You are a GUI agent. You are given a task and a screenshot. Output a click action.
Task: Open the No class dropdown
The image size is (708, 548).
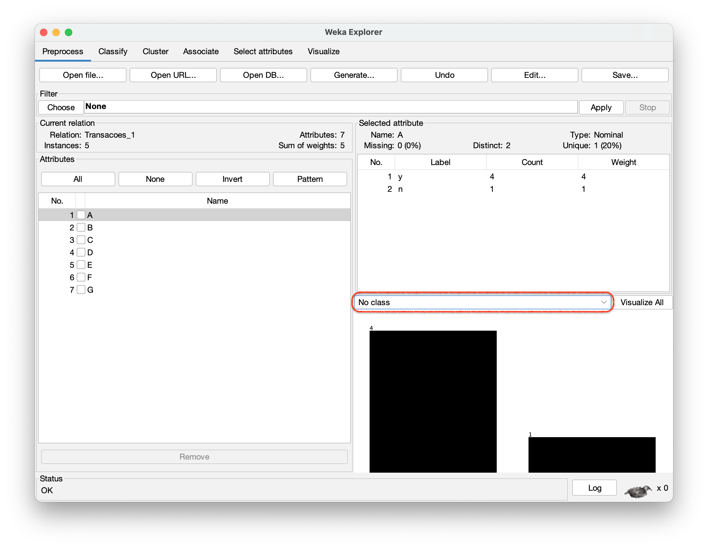click(x=482, y=302)
